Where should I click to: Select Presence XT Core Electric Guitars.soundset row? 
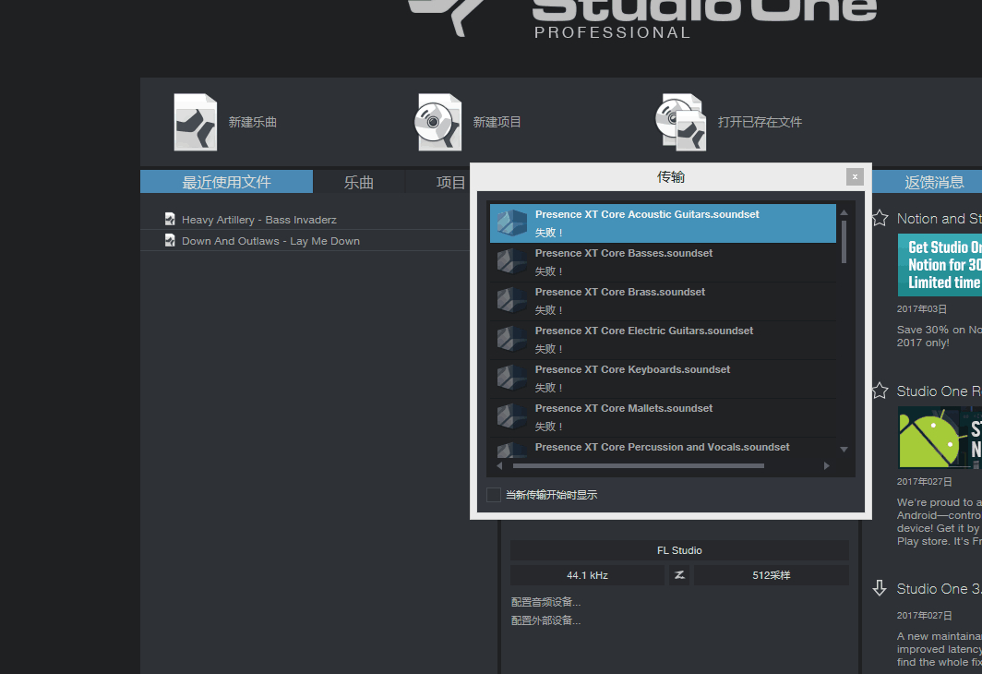pyautogui.click(x=663, y=340)
